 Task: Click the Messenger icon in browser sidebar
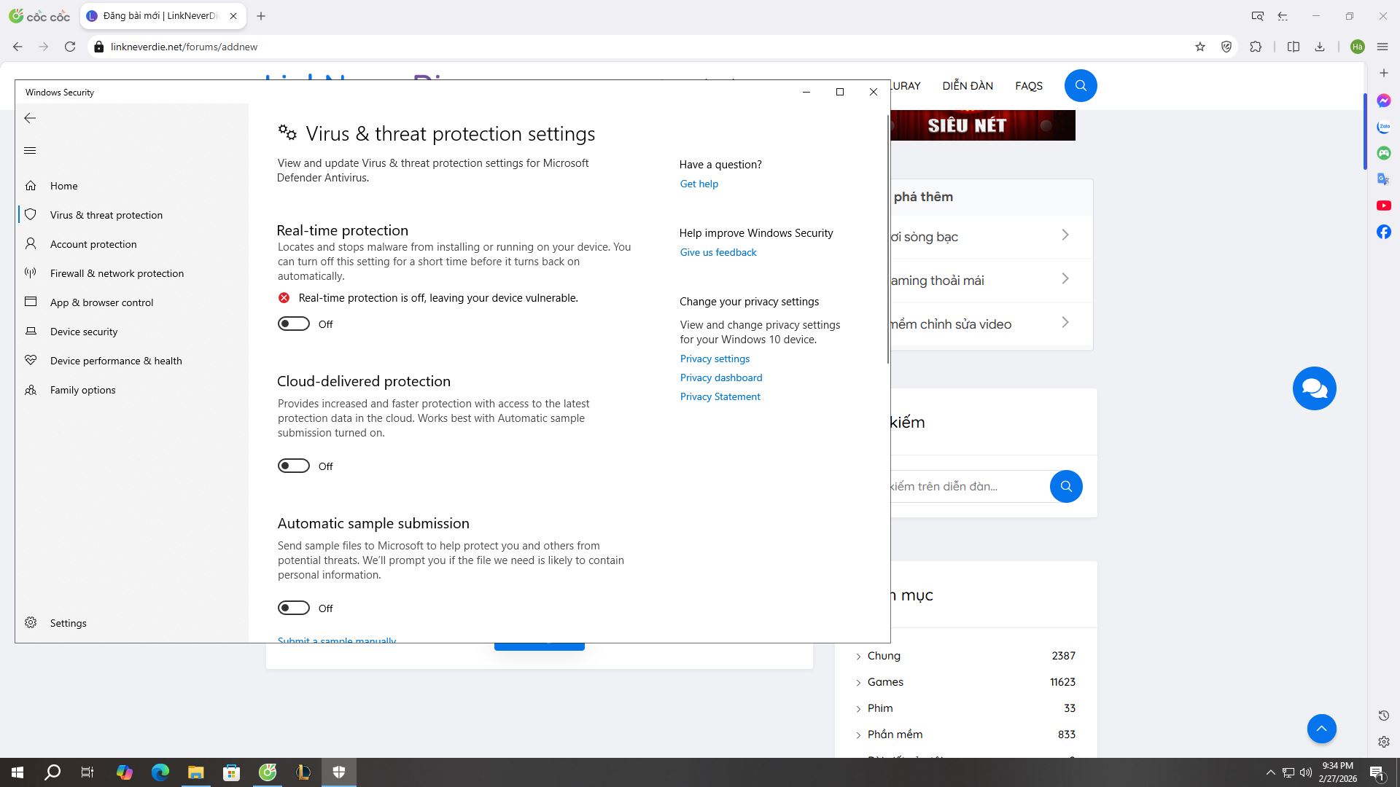[x=1383, y=101]
